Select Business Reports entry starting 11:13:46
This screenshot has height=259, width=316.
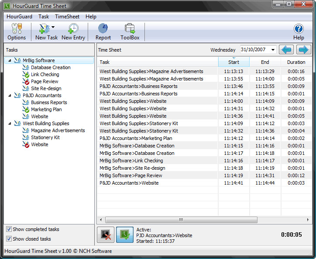(x=204, y=86)
